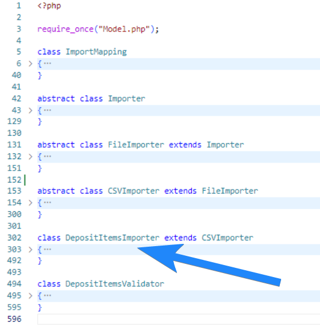Click the abstract keyword on line 153
The width and height of the screenshot is (320, 336).
[x=56, y=191]
